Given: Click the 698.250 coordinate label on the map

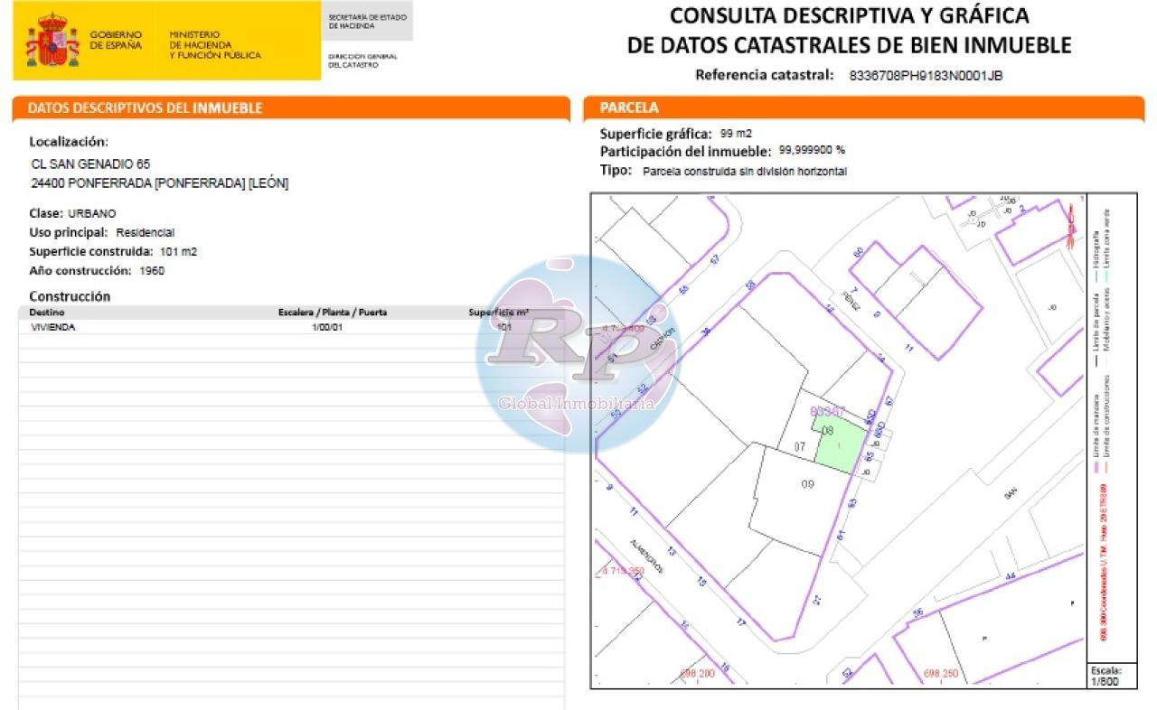Looking at the screenshot, I should [x=942, y=674].
